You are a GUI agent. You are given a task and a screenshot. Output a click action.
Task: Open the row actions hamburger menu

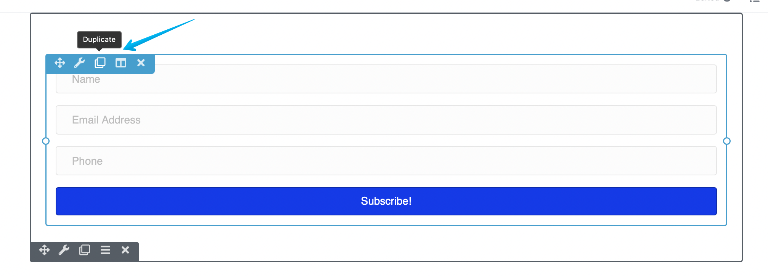pyautogui.click(x=105, y=250)
